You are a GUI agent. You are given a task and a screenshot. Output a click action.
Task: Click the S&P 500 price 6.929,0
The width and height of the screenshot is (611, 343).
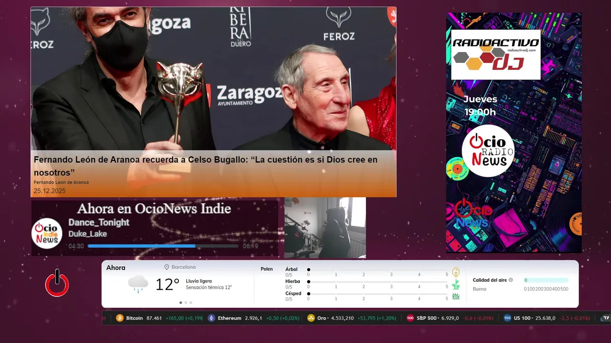pyautogui.click(x=450, y=318)
